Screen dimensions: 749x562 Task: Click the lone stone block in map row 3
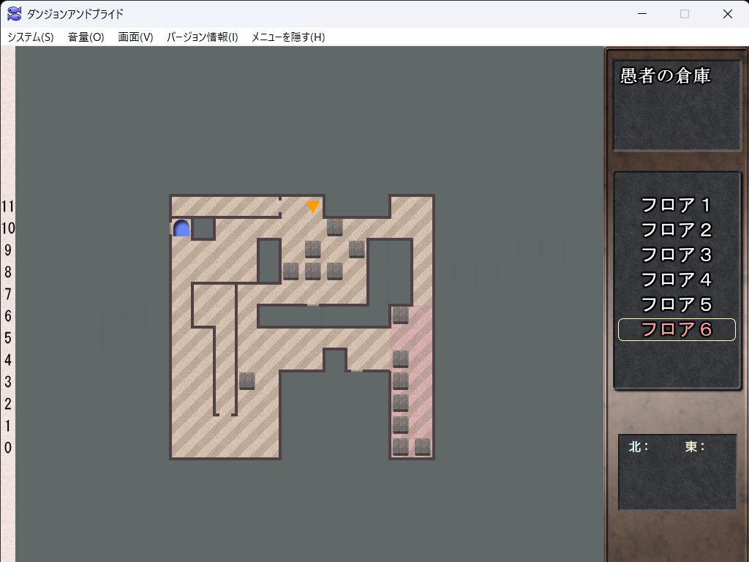(247, 381)
